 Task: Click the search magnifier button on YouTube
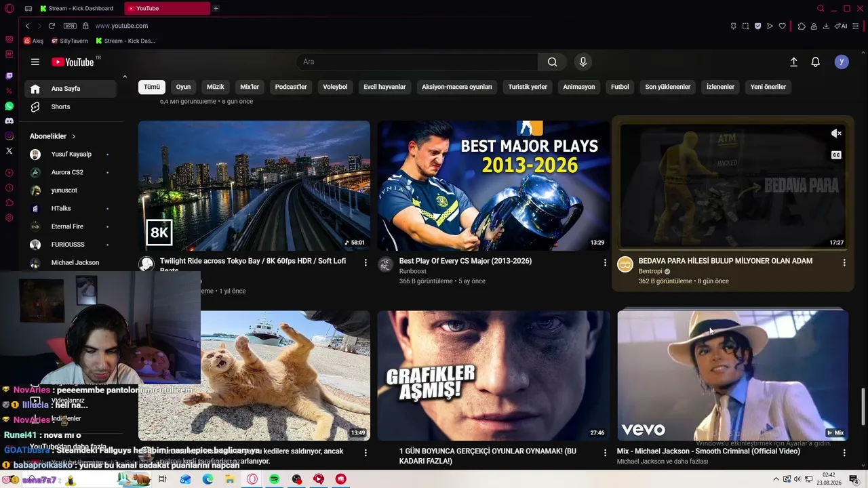click(x=553, y=62)
